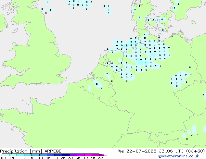Screen dimensions: 206x159
Task: Click the legend scale label '30'
Action: click(71, 158)
